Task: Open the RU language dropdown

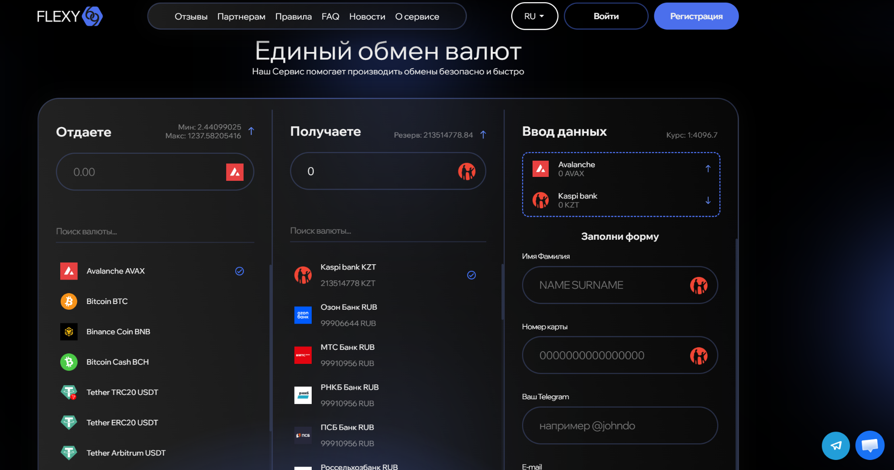Action: click(x=535, y=16)
